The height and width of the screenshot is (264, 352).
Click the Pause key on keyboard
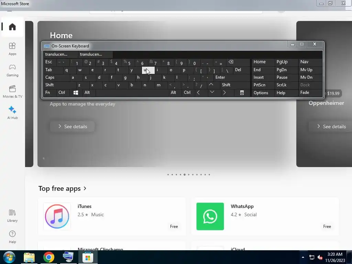click(286, 77)
